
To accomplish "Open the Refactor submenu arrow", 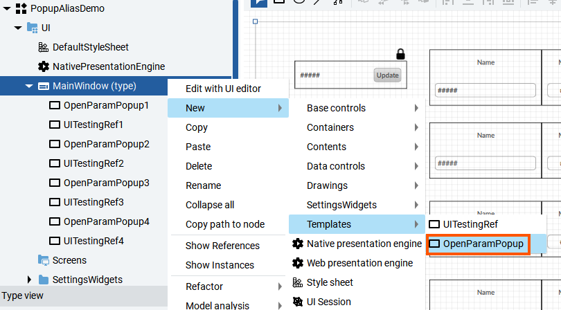I will tap(280, 286).
